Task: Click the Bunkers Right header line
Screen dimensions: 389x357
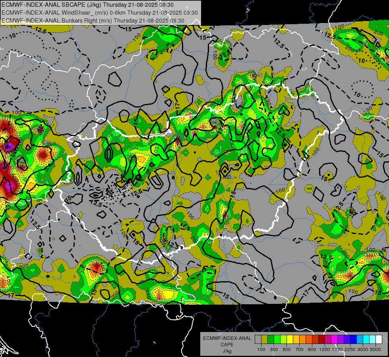Action: 93,21
